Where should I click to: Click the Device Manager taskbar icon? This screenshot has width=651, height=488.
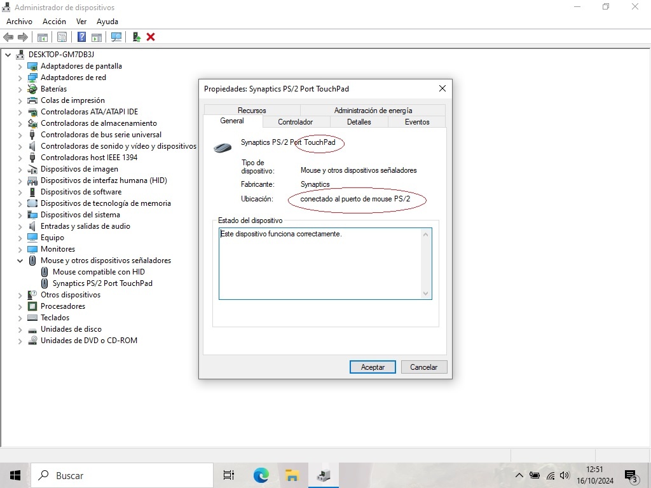(324, 475)
